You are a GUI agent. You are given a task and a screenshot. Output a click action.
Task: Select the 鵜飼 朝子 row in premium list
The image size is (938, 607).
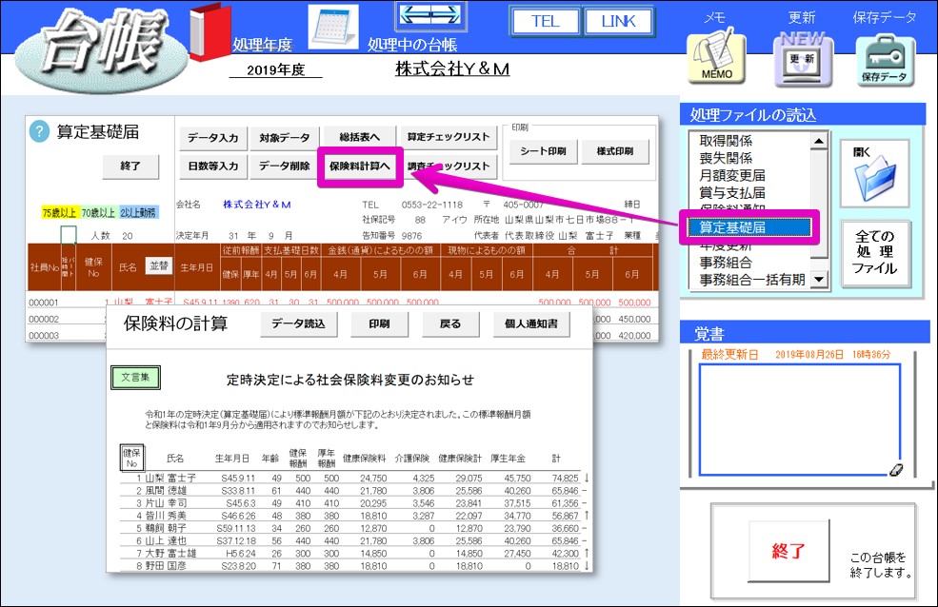tap(355, 528)
